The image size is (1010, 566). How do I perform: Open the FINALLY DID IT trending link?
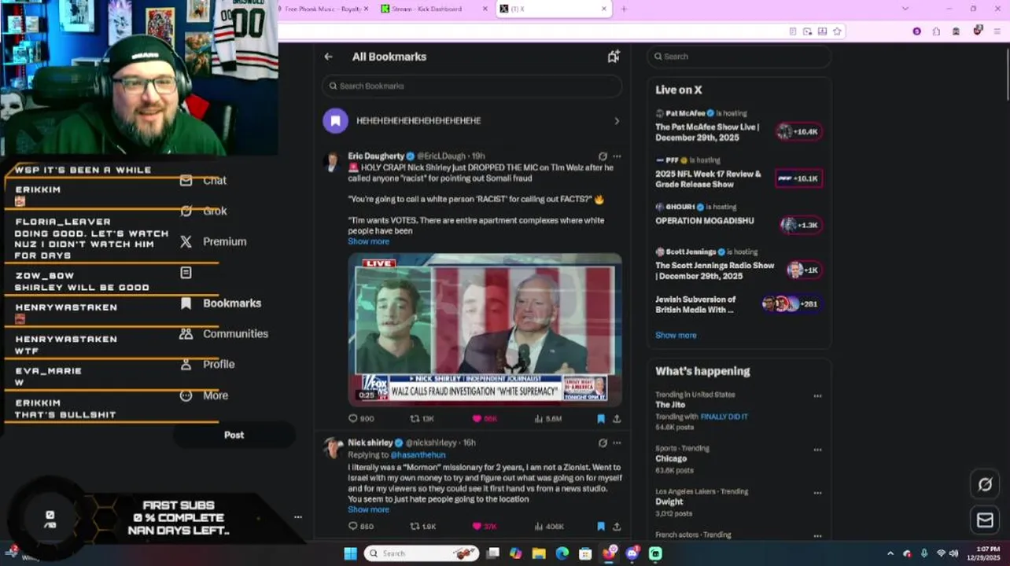click(724, 417)
